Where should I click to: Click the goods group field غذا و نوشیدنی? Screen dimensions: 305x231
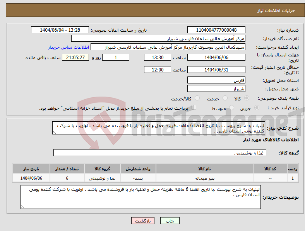click(x=160, y=153)
